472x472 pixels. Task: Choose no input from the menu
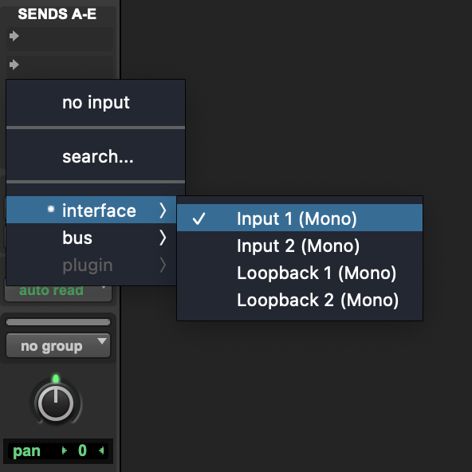coord(96,102)
